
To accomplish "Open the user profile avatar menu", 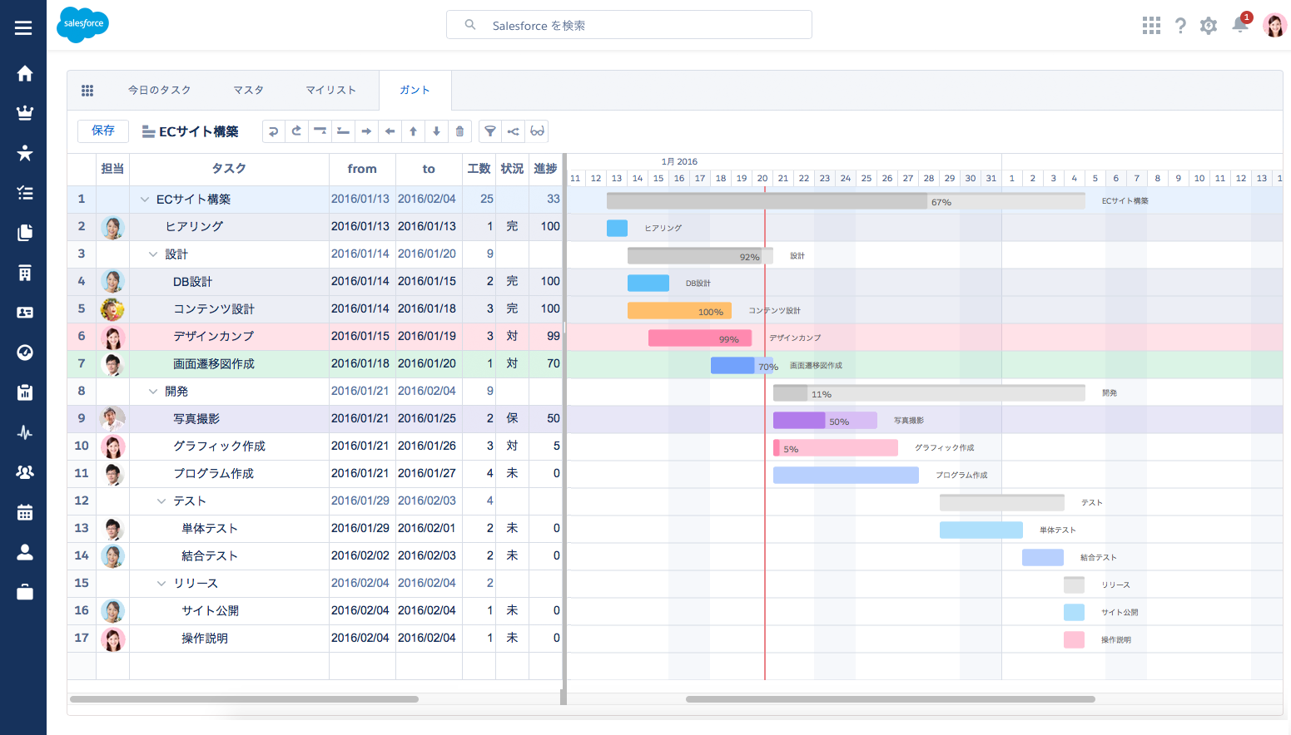I will point(1274,25).
